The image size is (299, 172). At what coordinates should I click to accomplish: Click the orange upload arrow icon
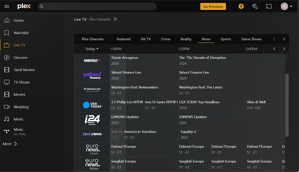pos(241,6)
